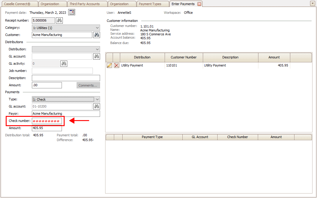Click the Comments button
The image size is (317, 198).
click(88, 85)
